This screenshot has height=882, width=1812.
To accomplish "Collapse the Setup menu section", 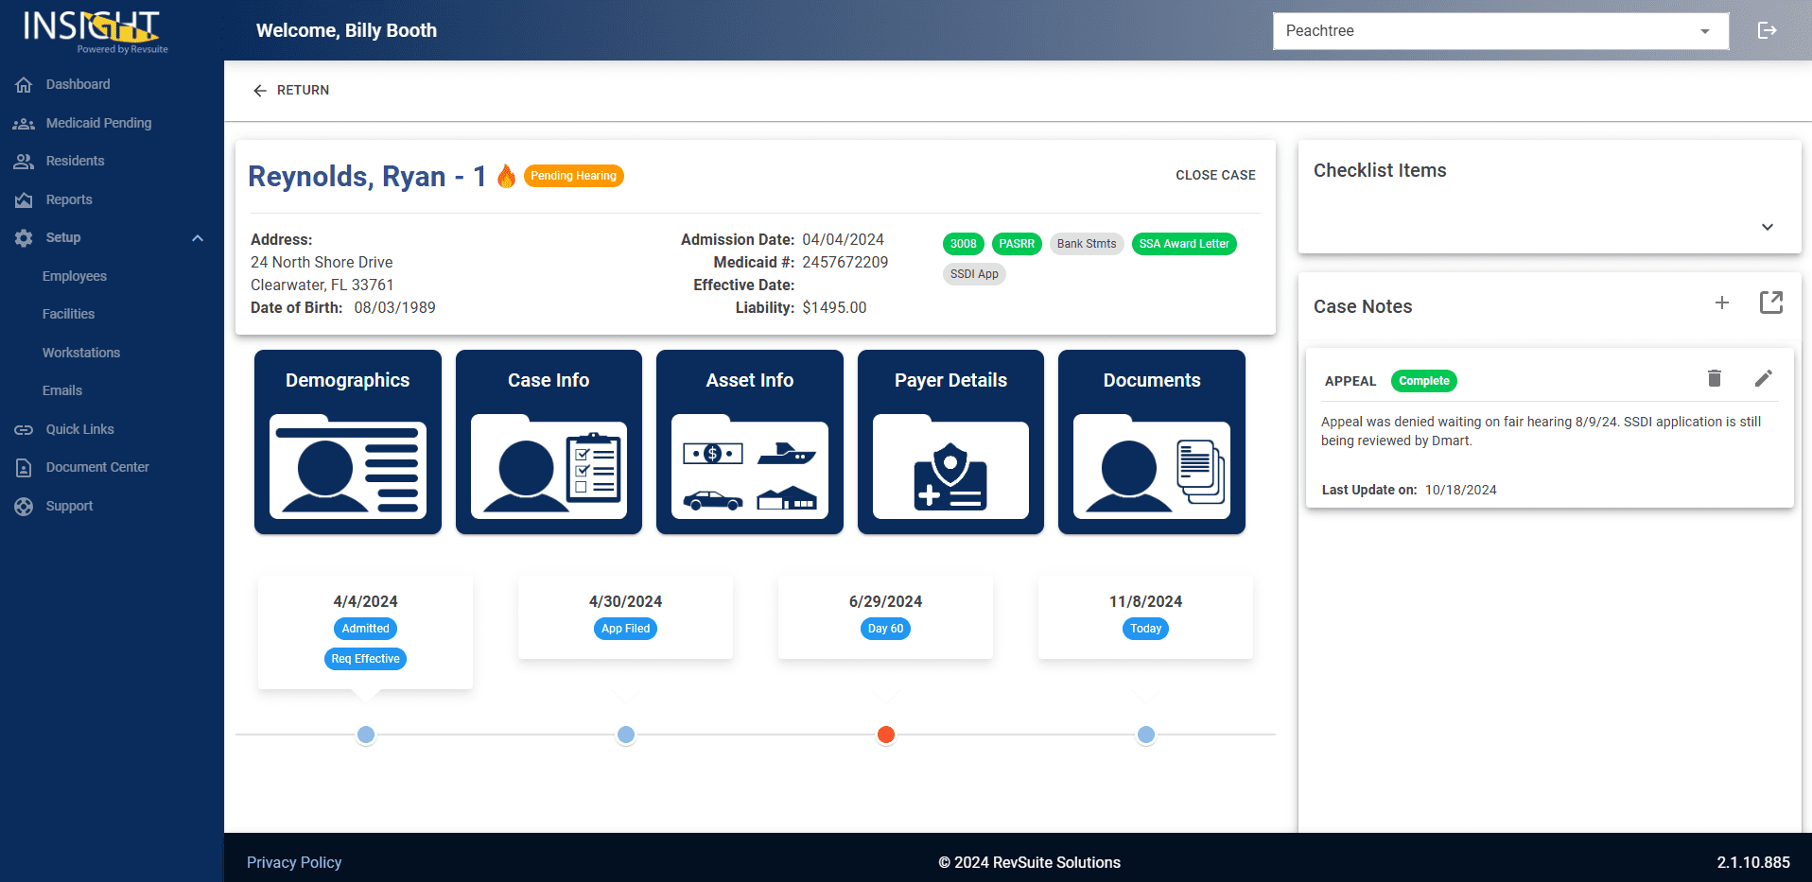I will (x=198, y=238).
